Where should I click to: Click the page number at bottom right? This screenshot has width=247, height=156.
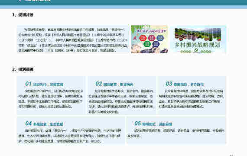click(231, 155)
